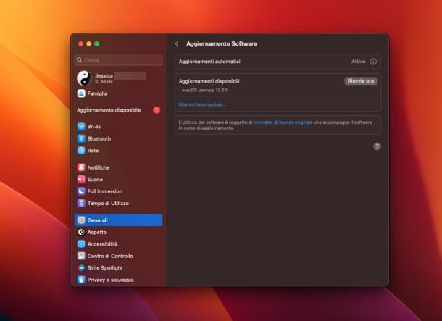Open the Privacy e sicurezza hand icon

(x=81, y=280)
